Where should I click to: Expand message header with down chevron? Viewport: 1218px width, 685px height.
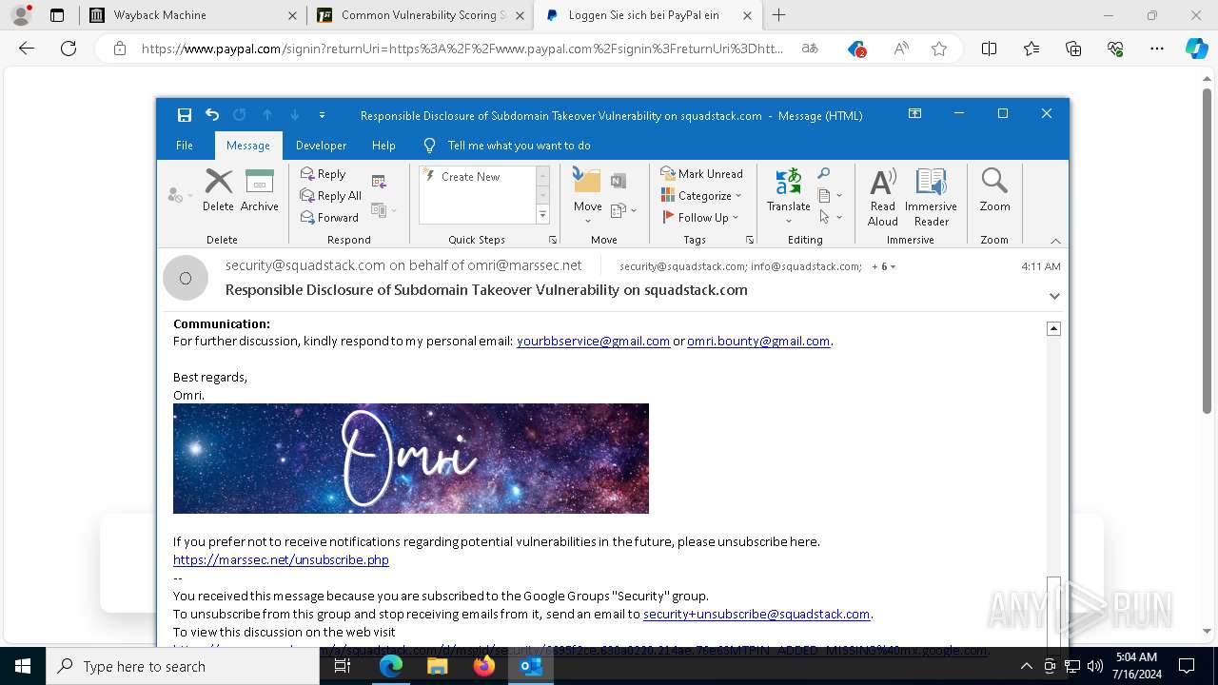[x=1054, y=296]
